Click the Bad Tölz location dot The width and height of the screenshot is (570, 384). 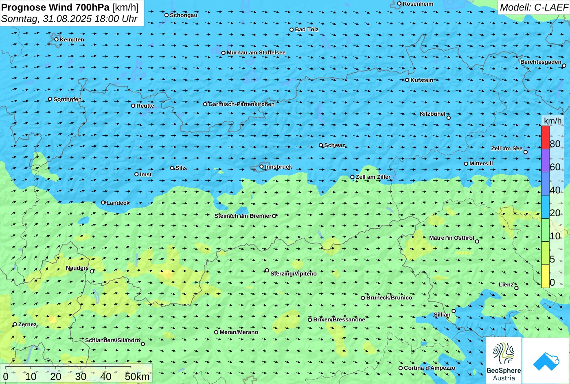292,30
